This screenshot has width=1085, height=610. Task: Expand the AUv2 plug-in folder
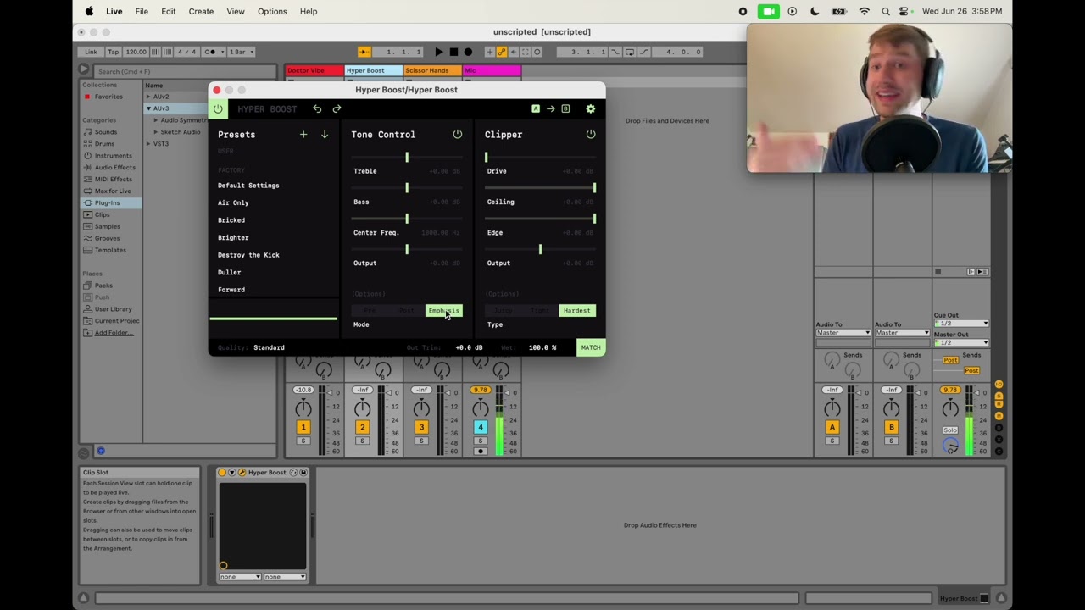(148, 97)
